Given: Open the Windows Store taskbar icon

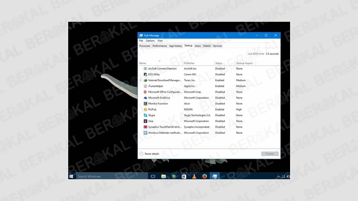Looking at the screenshot, I should tap(184, 176).
